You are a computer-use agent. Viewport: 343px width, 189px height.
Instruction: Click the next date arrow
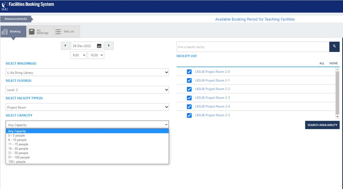point(109,46)
